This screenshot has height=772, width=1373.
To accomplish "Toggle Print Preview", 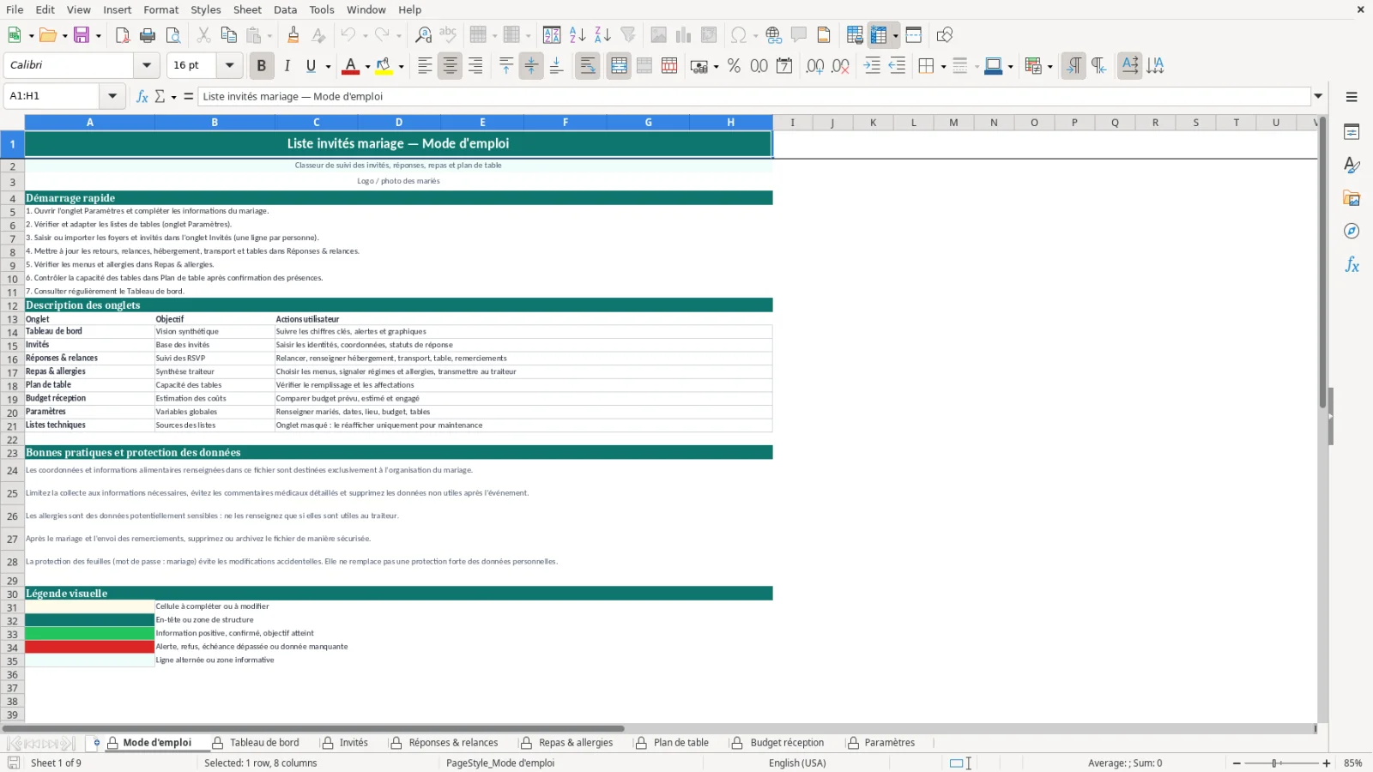I will click(173, 35).
